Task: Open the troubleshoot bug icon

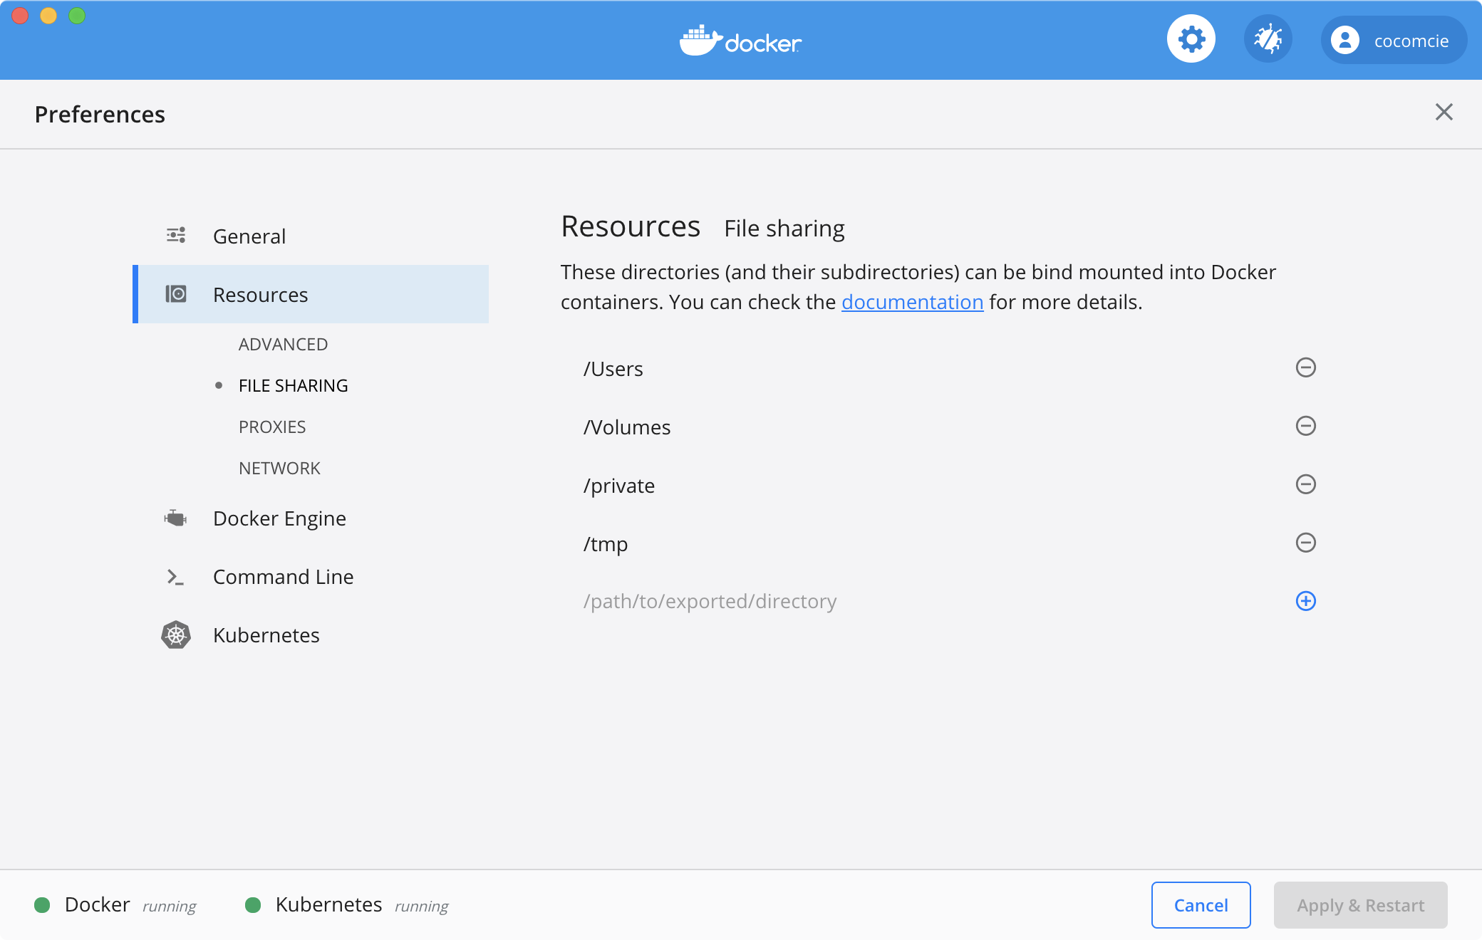Action: 1268,39
